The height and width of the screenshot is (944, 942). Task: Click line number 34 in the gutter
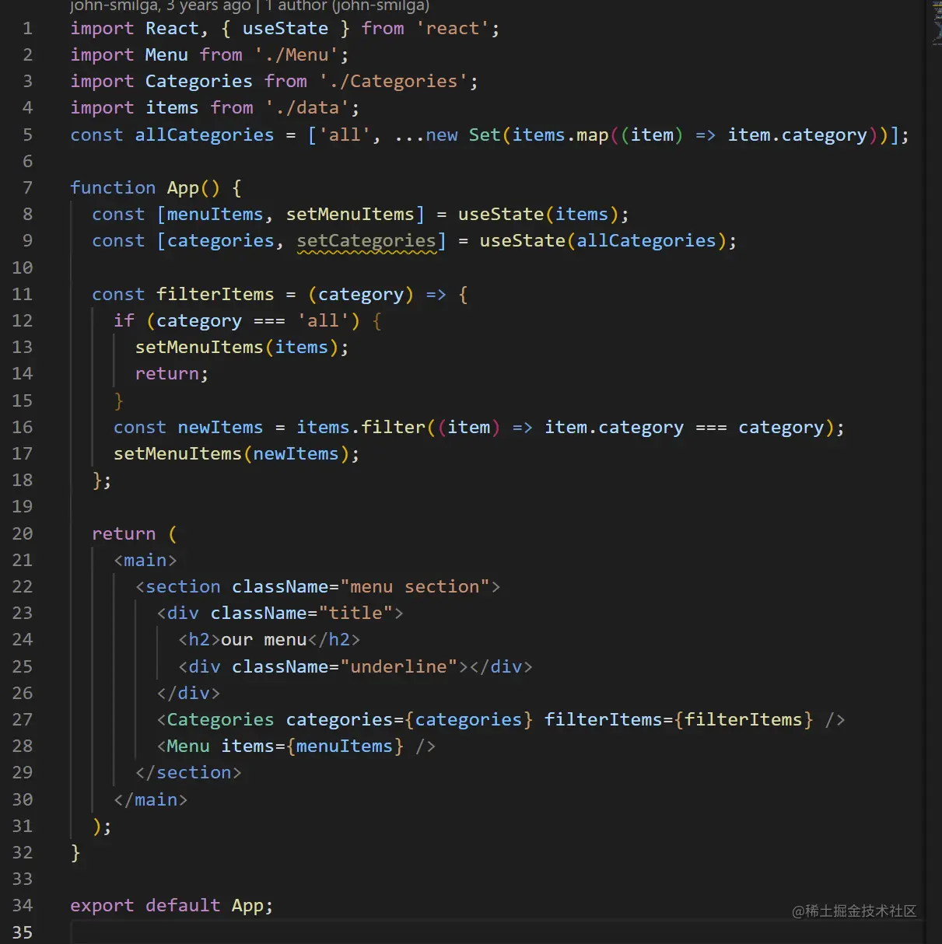(23, 905)
